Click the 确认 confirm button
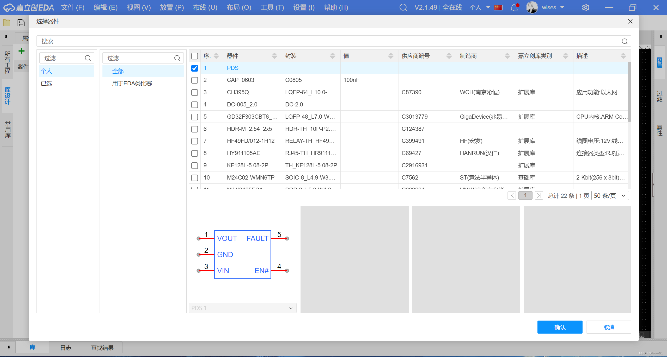This screenshot has width=667, height=357. point(560,327)
